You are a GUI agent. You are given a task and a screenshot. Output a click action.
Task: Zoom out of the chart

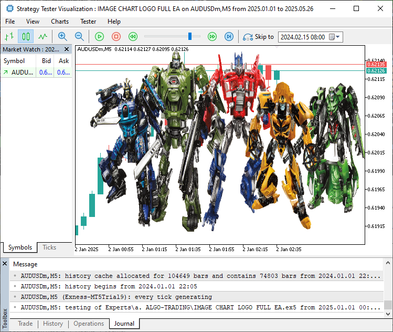[79, 37]
